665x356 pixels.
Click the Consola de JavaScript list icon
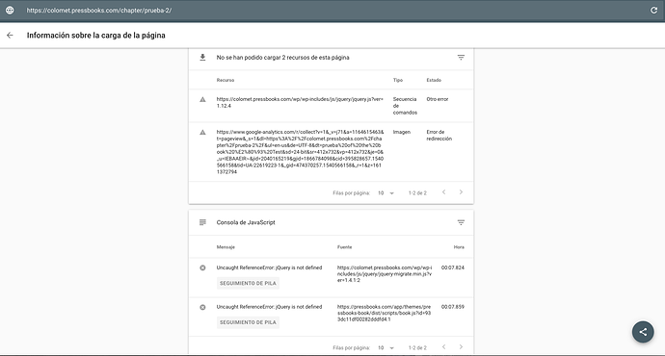[x=202, y=222]
